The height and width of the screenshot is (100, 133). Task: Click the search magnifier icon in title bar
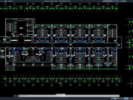(121, 1)
